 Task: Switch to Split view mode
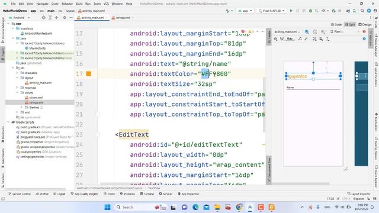350,25
